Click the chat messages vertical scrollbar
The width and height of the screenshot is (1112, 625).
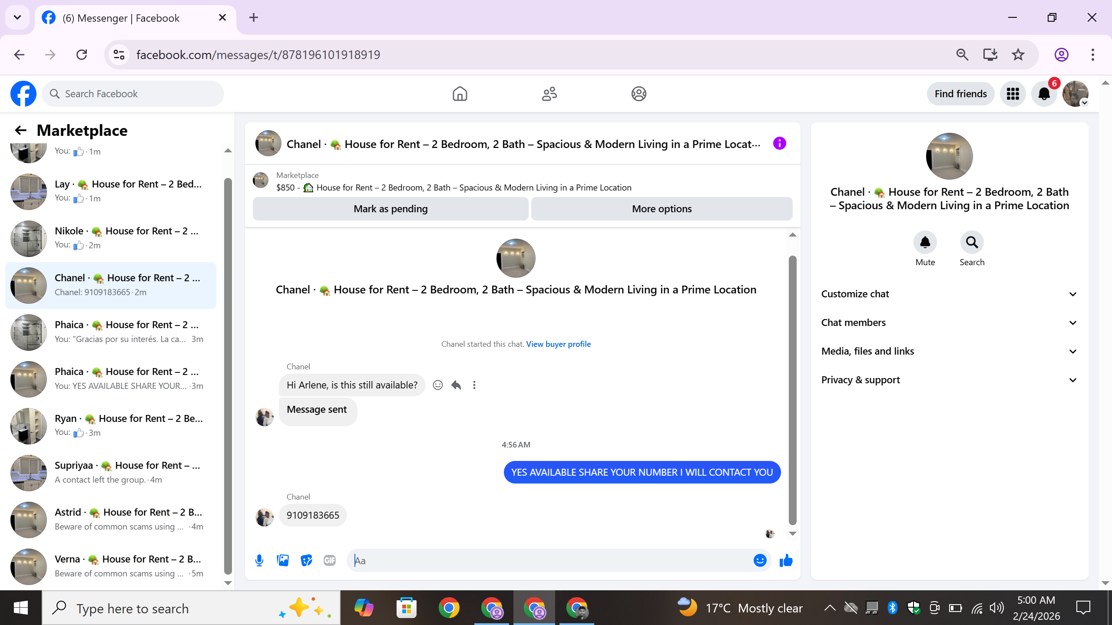(x=792, y=391)
